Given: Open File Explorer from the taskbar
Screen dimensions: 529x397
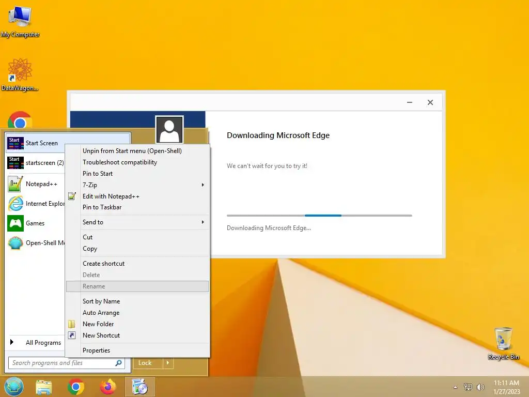Looking at the screenshot, I should [x=44, y=387].
